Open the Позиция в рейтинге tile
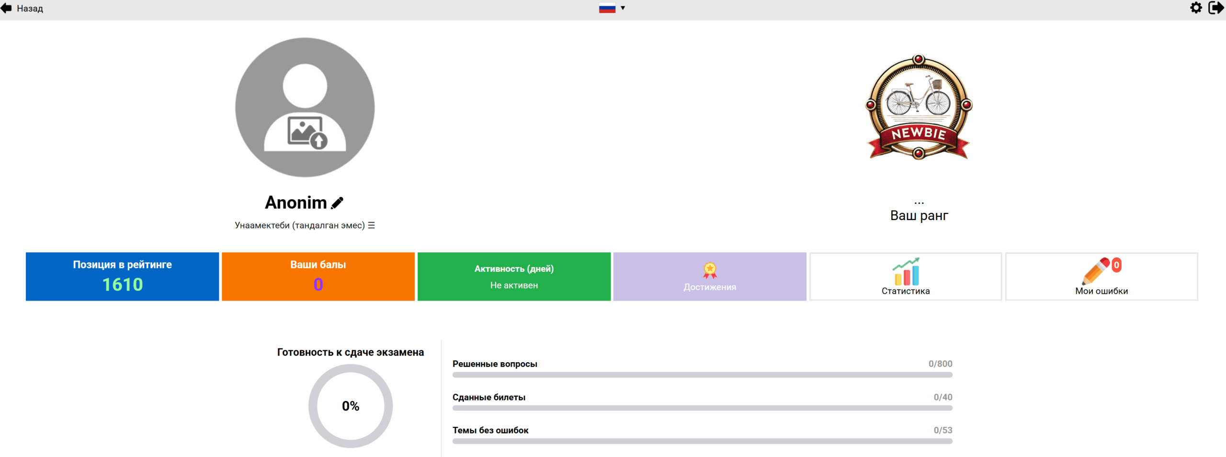The image size is (1226, 457). [122, 277]
